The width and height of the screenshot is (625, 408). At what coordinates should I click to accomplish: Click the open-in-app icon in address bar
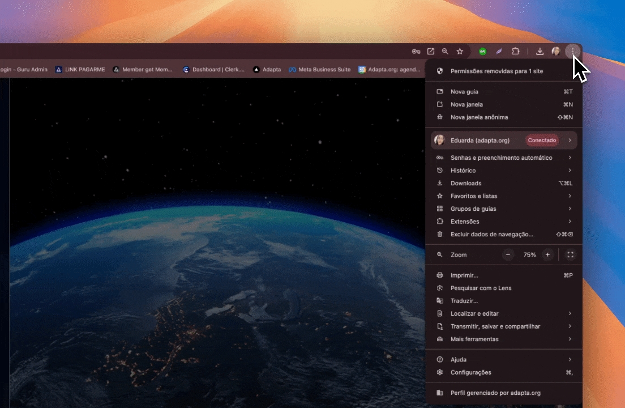click(431, 52)
